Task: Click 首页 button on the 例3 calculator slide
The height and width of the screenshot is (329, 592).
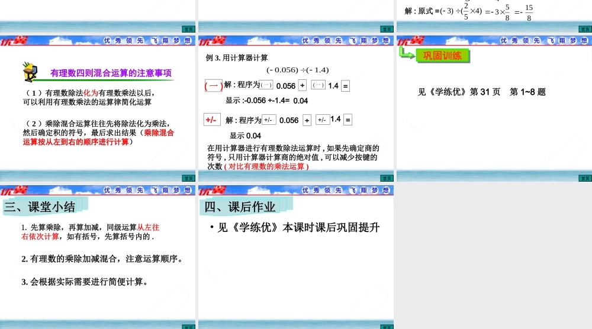Action: click(x=387, y=178)
